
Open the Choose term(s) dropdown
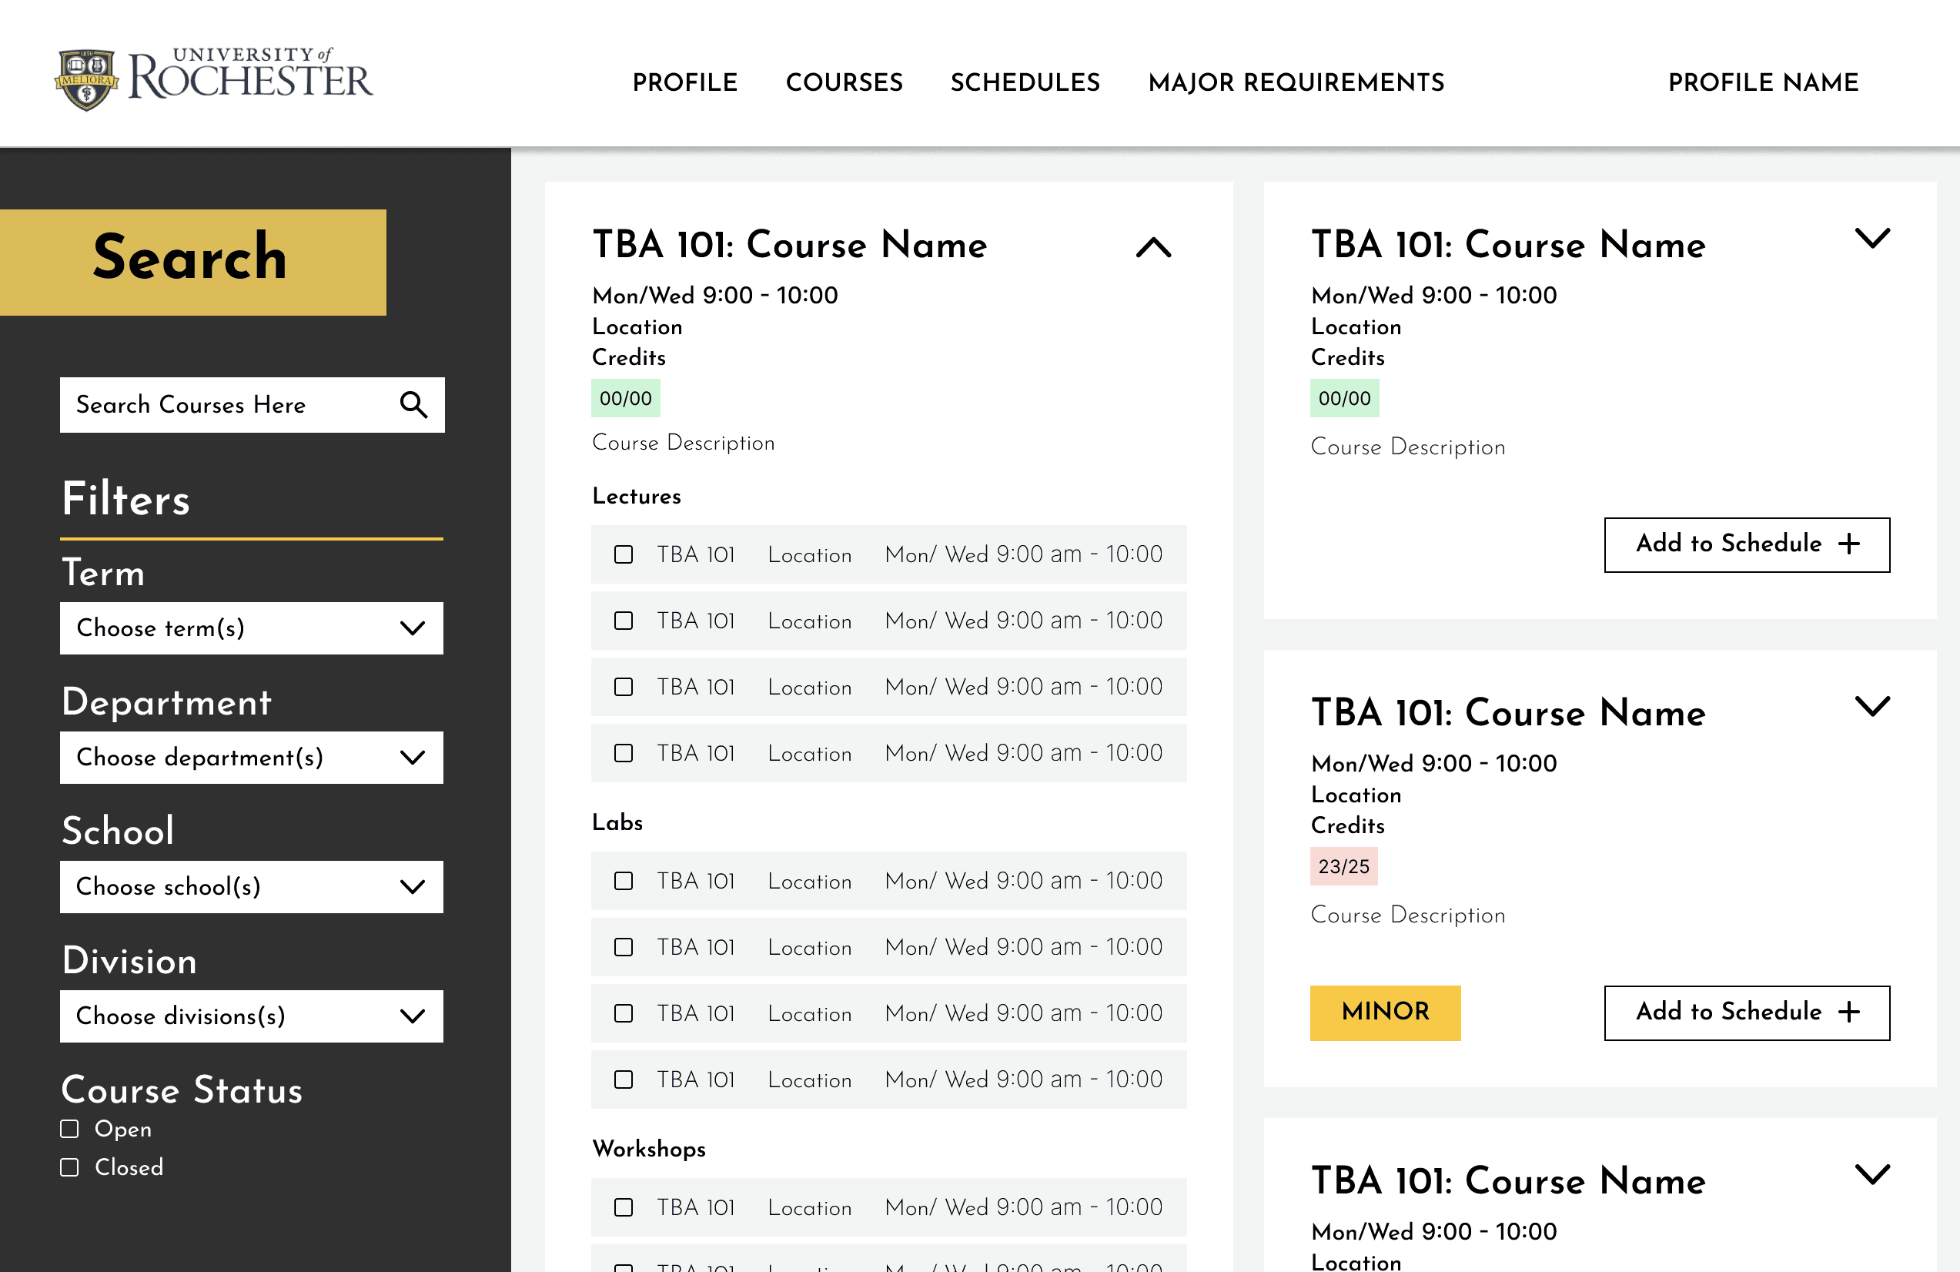click(x=251, y=628)
